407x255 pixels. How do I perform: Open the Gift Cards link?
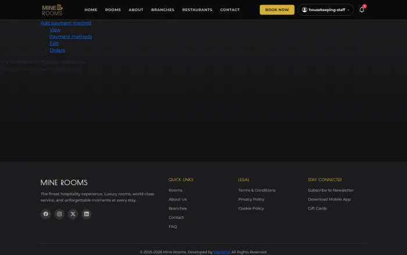pos(317,208)
